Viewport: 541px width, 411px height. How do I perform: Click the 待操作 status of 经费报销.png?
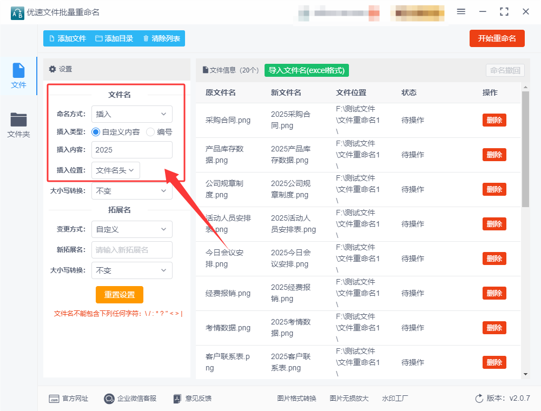413,294
